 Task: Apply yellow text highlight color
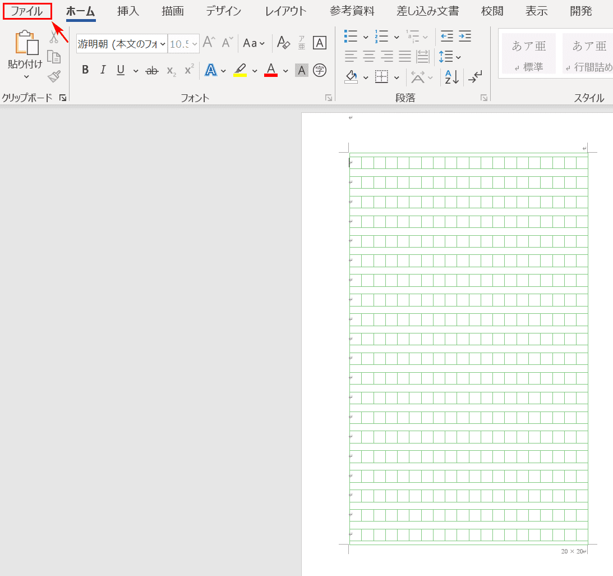coord(240,70)
